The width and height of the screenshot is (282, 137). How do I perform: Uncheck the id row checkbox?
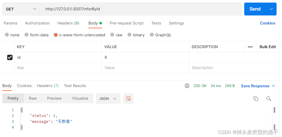tap(10, 57)
